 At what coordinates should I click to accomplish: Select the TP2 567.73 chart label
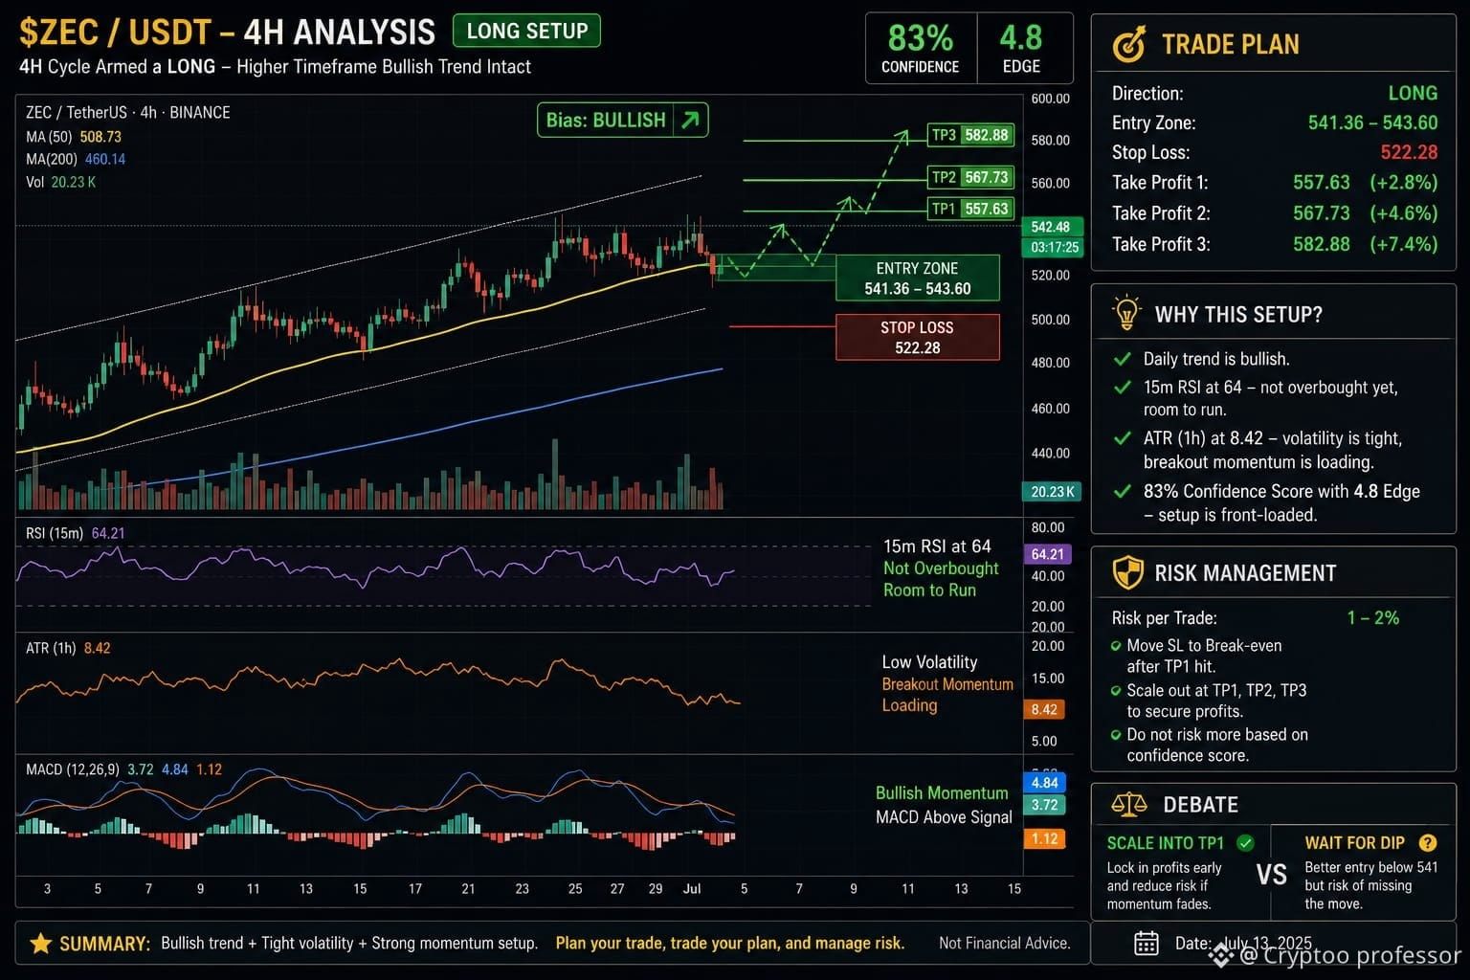(x=970, y=177)
